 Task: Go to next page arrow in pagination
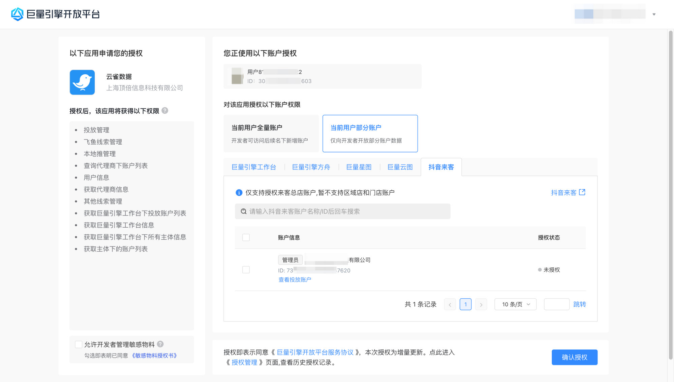point(481,304)
